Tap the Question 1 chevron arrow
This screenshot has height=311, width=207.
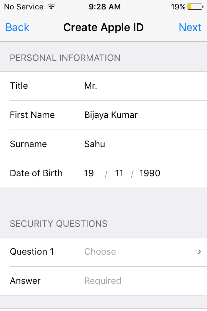point(199,252)
